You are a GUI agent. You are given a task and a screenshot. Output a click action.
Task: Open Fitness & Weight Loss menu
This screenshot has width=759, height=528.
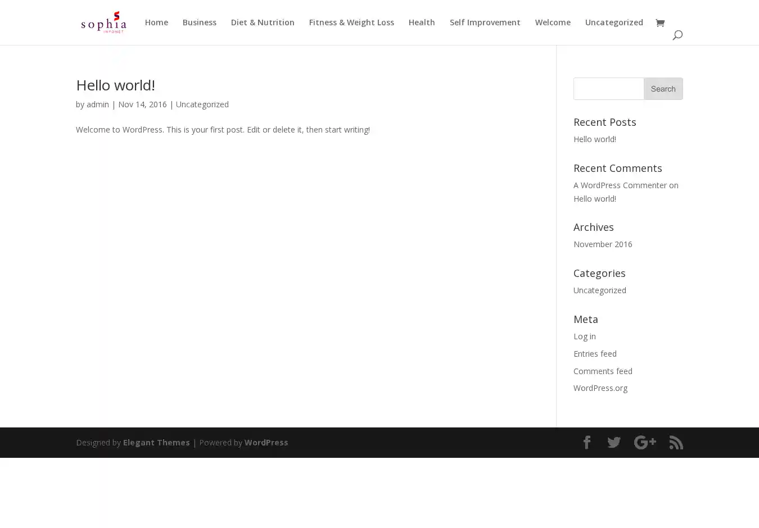click(351, 22)
